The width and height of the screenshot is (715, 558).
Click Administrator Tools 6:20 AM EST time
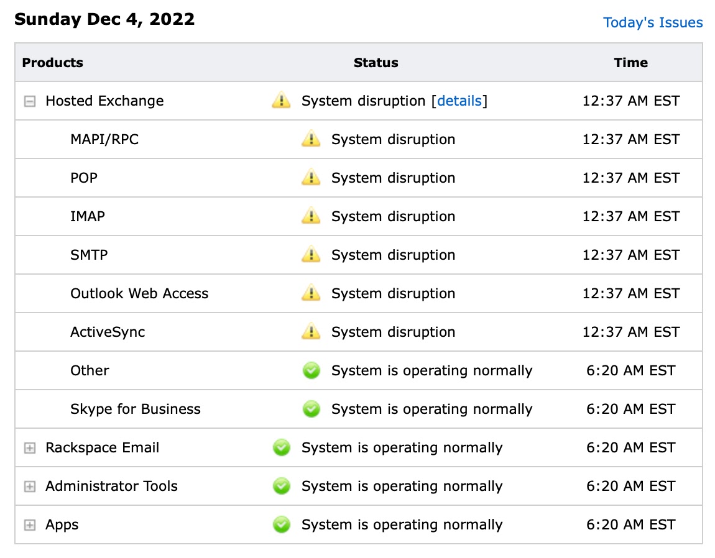(x=630, y=486)
